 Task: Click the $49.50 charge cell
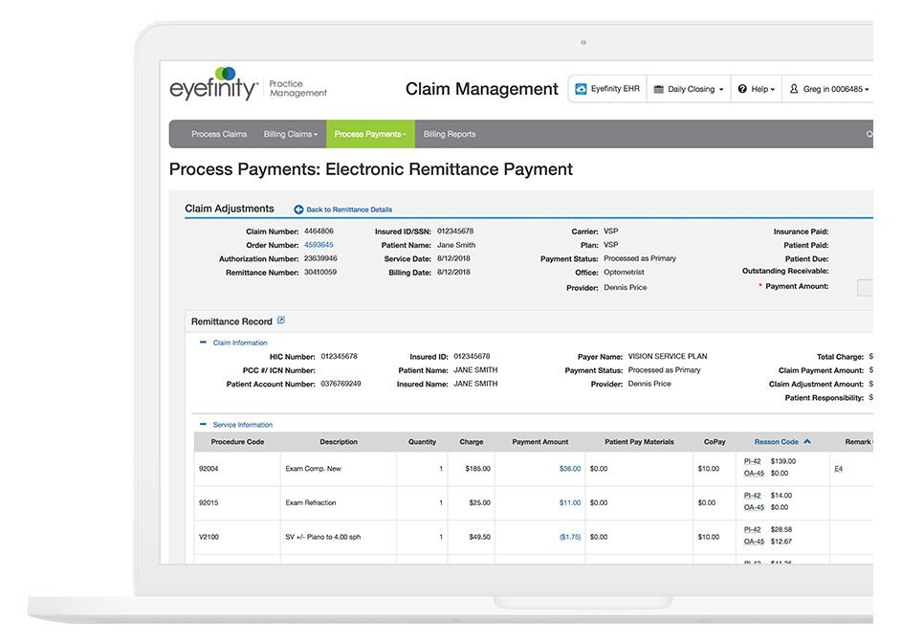point(472,537)
